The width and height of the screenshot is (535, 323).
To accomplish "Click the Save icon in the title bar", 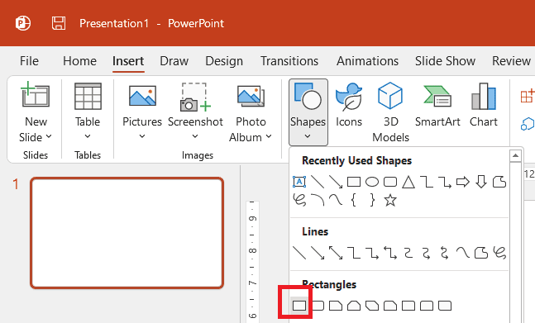I will coord(59,23).
